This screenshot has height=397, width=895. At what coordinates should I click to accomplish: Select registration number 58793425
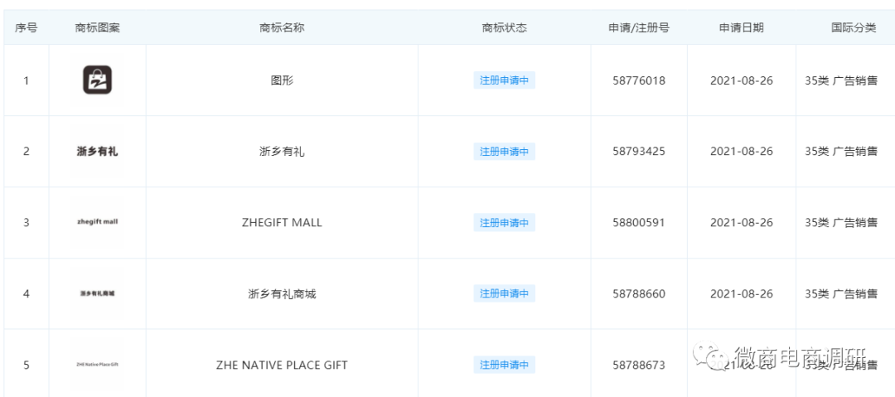pyautogui.click(x=639, y=152)
